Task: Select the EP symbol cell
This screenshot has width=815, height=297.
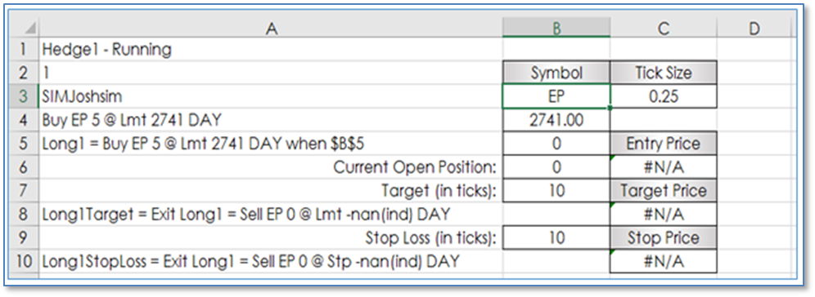Action: 556,97
